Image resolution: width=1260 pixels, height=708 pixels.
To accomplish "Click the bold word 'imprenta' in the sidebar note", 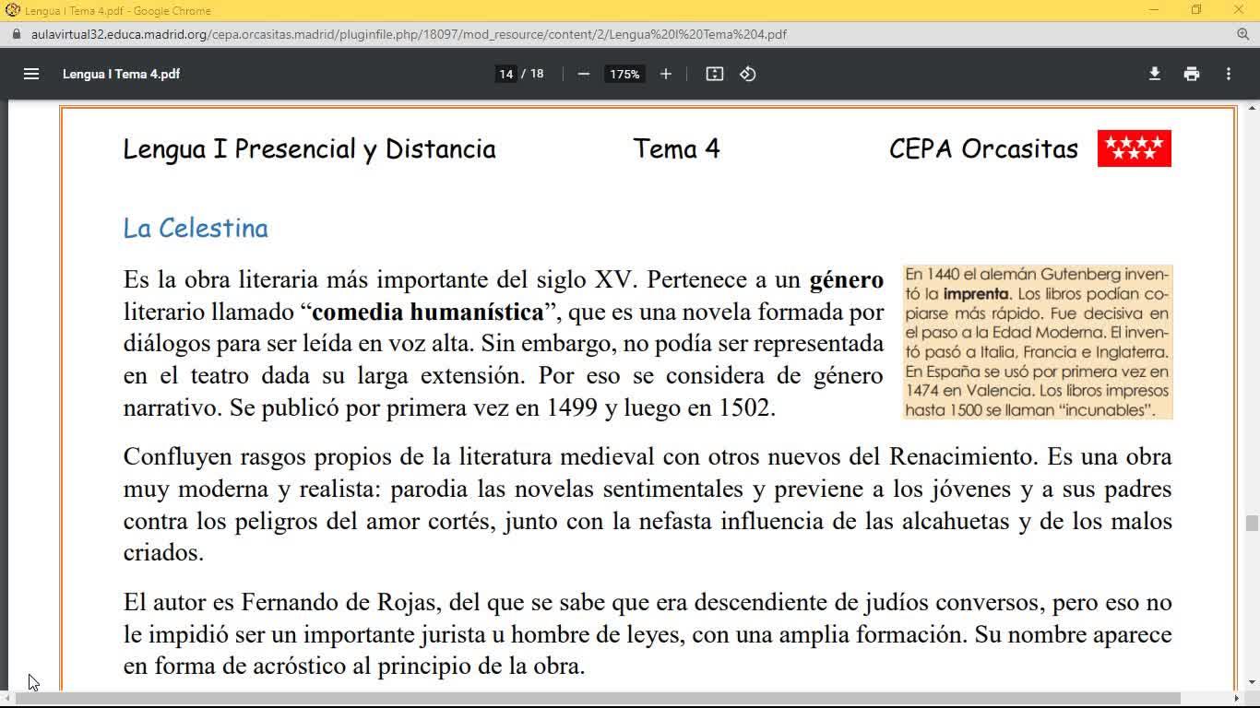I will (976, 294).
